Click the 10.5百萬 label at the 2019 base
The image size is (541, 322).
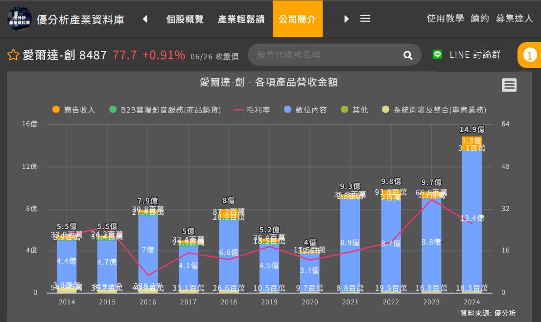coord(269,288)
